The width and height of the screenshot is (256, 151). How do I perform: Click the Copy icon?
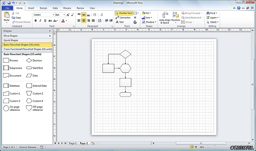click(13, 18)
